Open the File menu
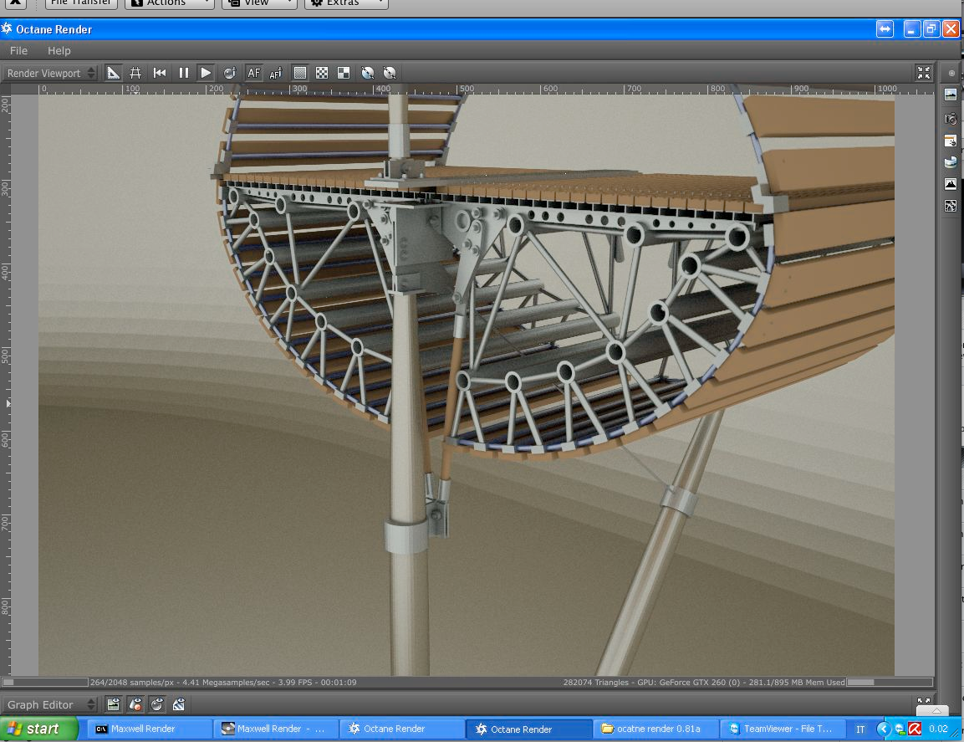 tap(18, 51)
